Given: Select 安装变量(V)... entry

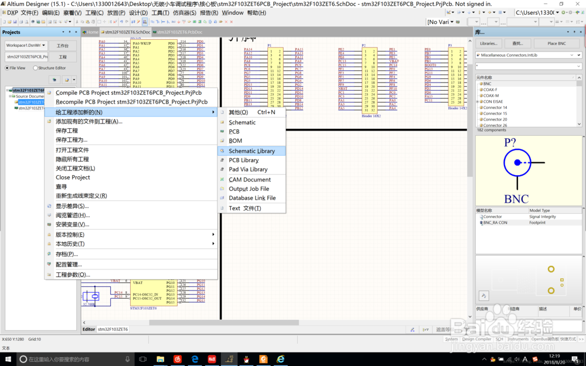Looking at the screenshot, I should [131, 224].
